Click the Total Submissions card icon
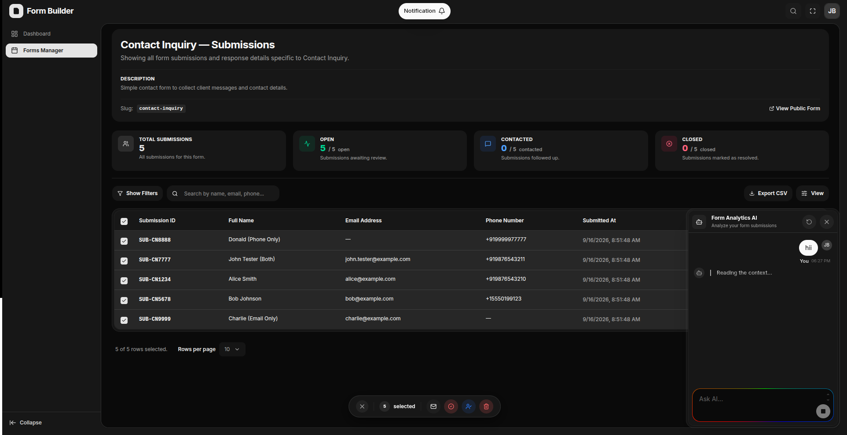 click(x=126, y=144)
